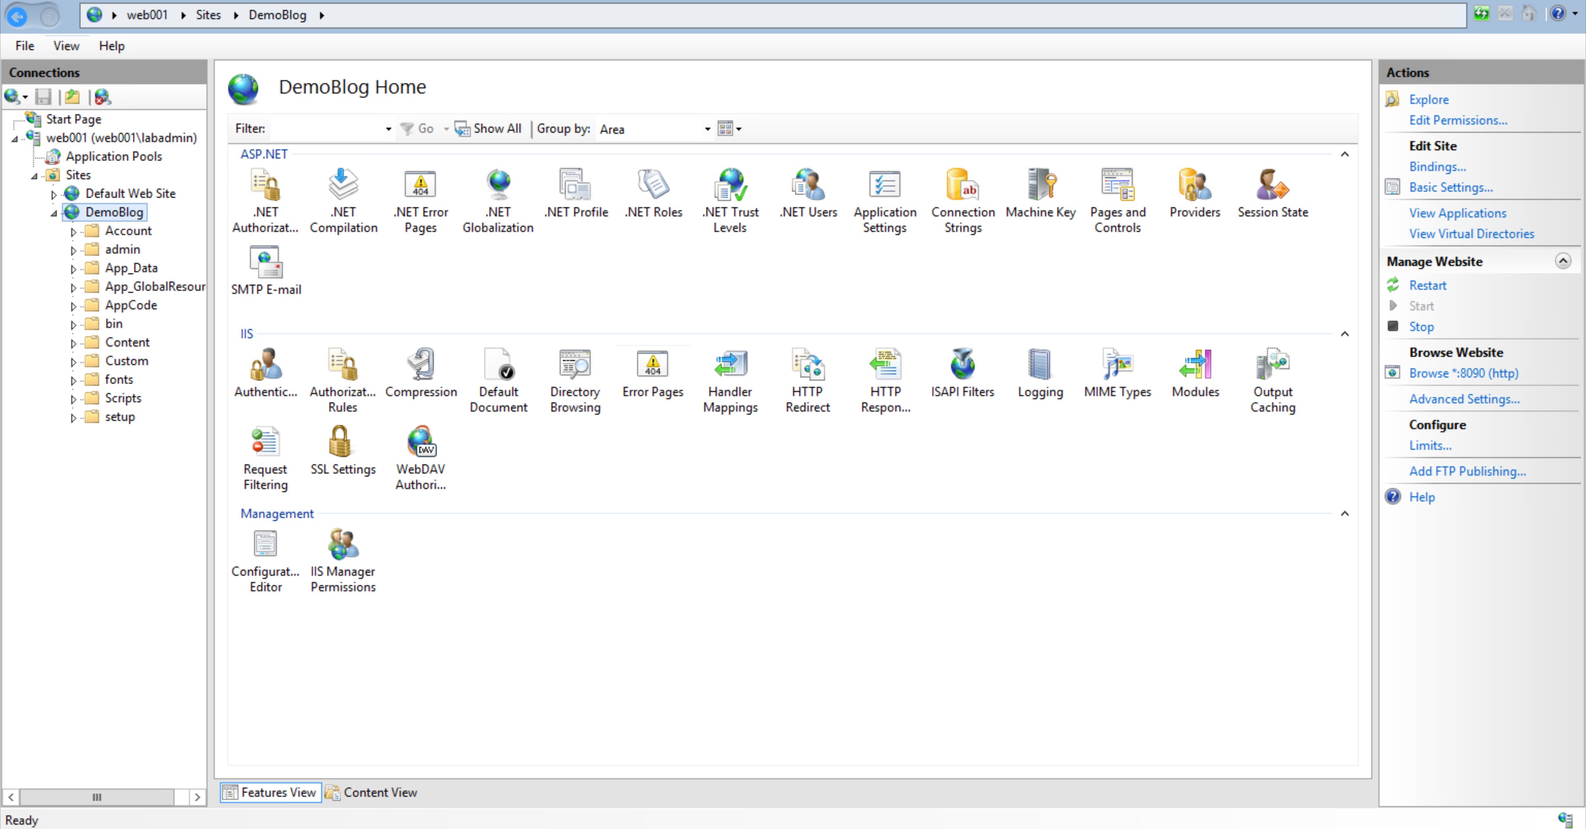Open Edit Permissions action link
This screenshot has width=1586, height=829.
1458,120
